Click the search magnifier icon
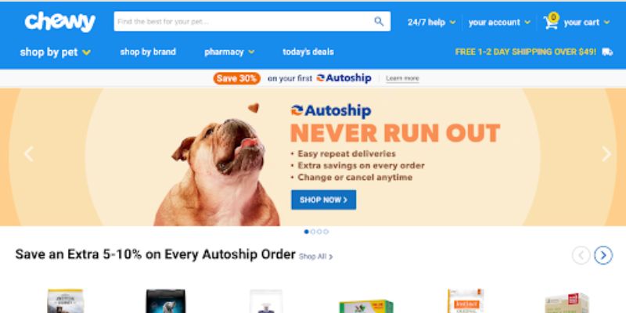The height and width of the screenshot is (313, 626). pos(379,22)
